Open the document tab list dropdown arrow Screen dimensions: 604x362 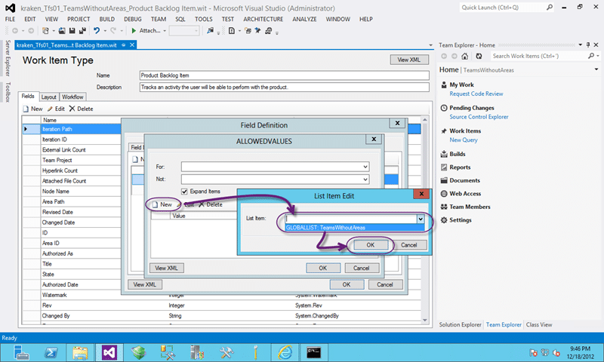(x=430, y=45)
